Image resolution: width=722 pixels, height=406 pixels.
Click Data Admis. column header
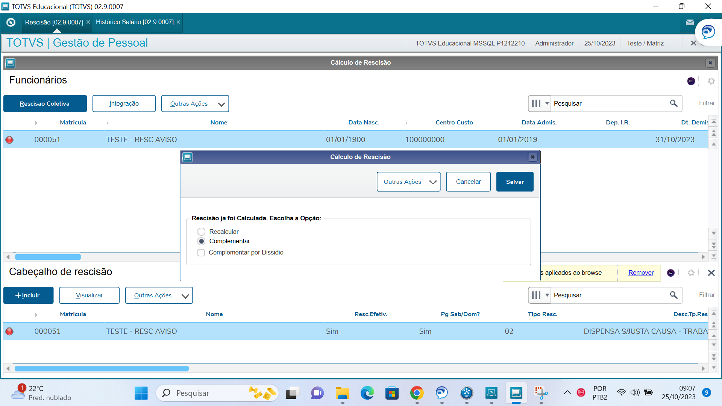coord(539,123)
